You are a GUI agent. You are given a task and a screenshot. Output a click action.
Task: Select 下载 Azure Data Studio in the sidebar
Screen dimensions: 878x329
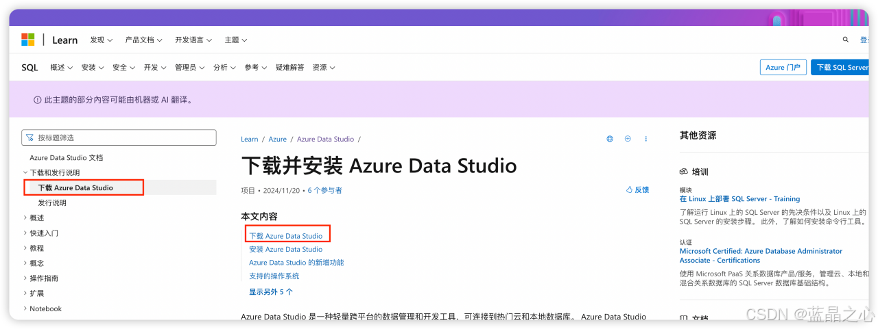coord(75,187)
